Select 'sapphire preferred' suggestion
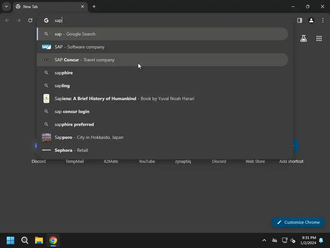330x248 pixels. 162,124
